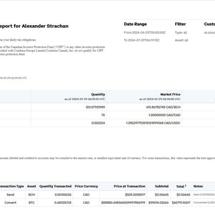This screenshot has height=210, width=215.
Task: Select the "Convert" transaction type cell
Action: 10,203
